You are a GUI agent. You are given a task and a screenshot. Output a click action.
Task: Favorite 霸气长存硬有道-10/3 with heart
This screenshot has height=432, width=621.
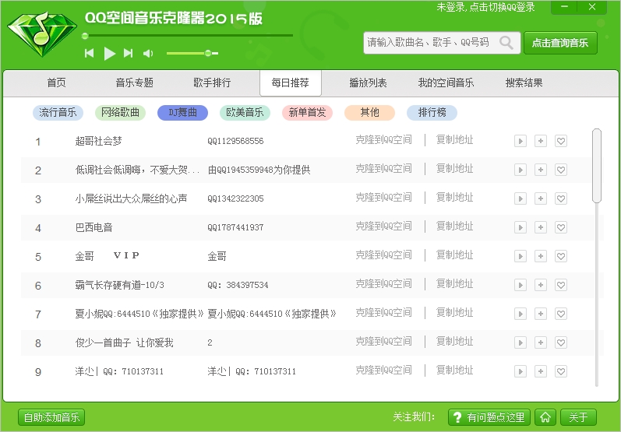[561, 285]
